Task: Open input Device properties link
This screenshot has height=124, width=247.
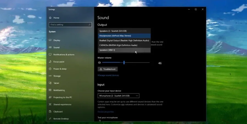Action: click(x=106, y=112)
